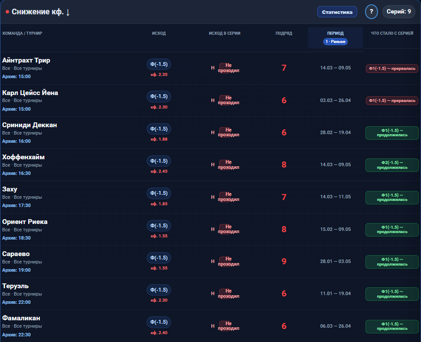Click the ИСХОД В СЕРИИ column header

tap(224, 33)
